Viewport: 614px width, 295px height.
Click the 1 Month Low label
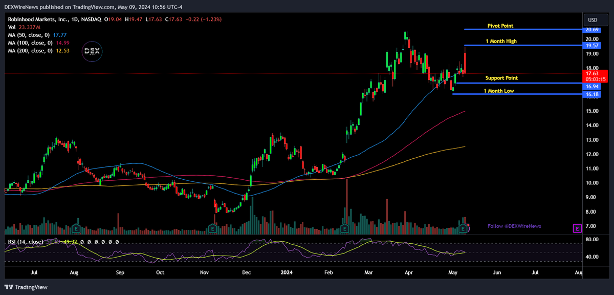(x=499, y=91)
